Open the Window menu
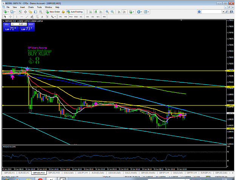The width and height of the screenshot is (236, 180). pos(48,7)
